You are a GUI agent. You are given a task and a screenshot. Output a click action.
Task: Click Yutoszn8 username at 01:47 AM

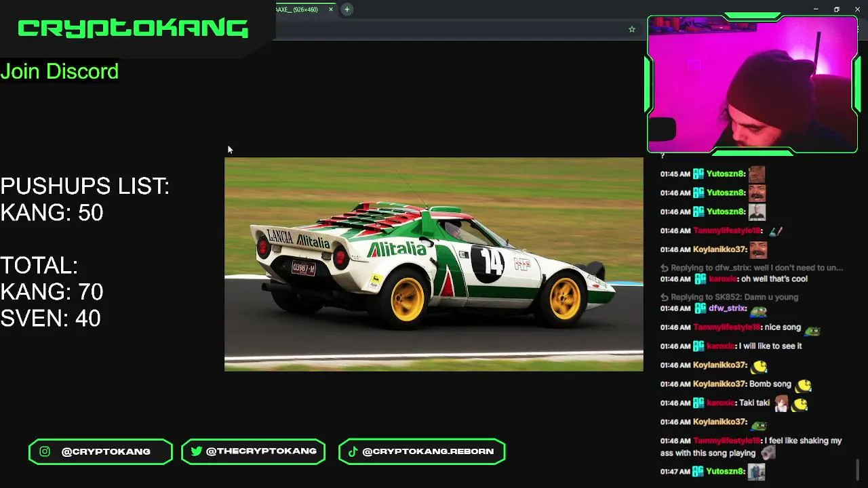pos(726,471)
